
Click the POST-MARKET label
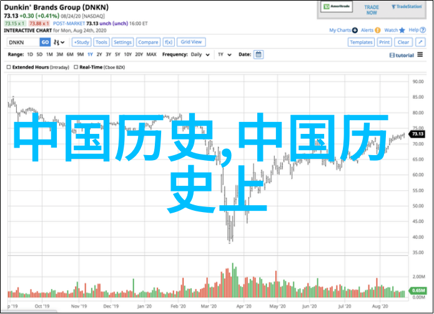coord(69,24)
